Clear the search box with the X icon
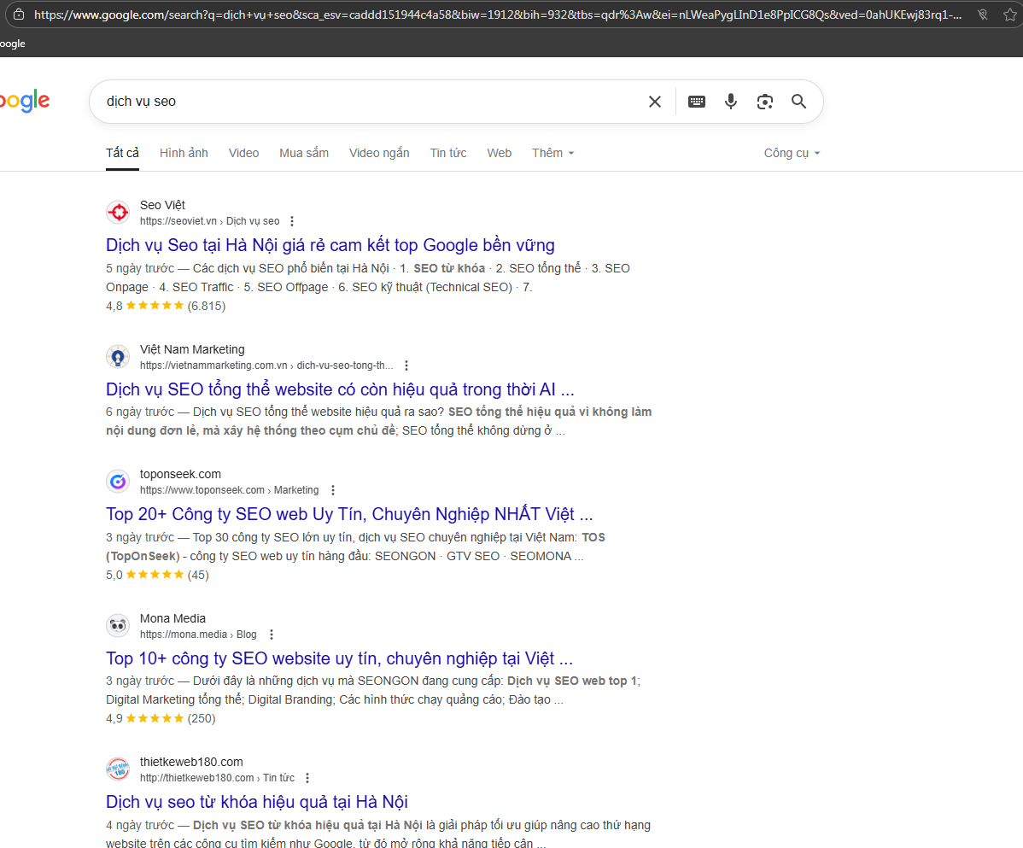Screen dimensions: 1023x848 click(x=654, y=102)
